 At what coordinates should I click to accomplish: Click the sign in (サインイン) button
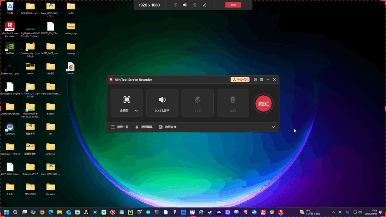click(240, 79)
